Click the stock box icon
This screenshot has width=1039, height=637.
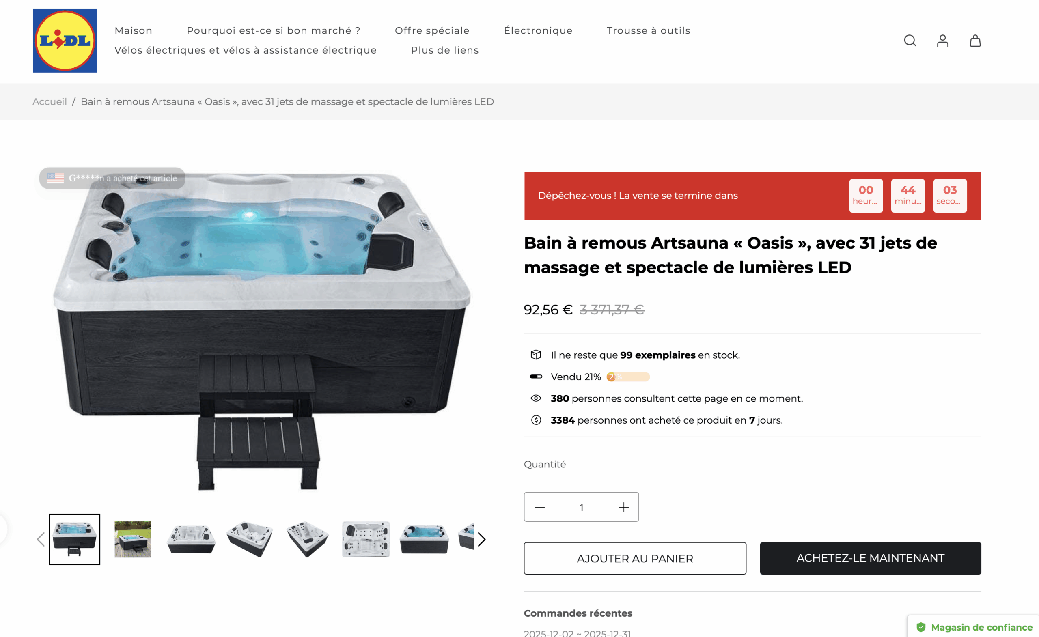[535, 355]
